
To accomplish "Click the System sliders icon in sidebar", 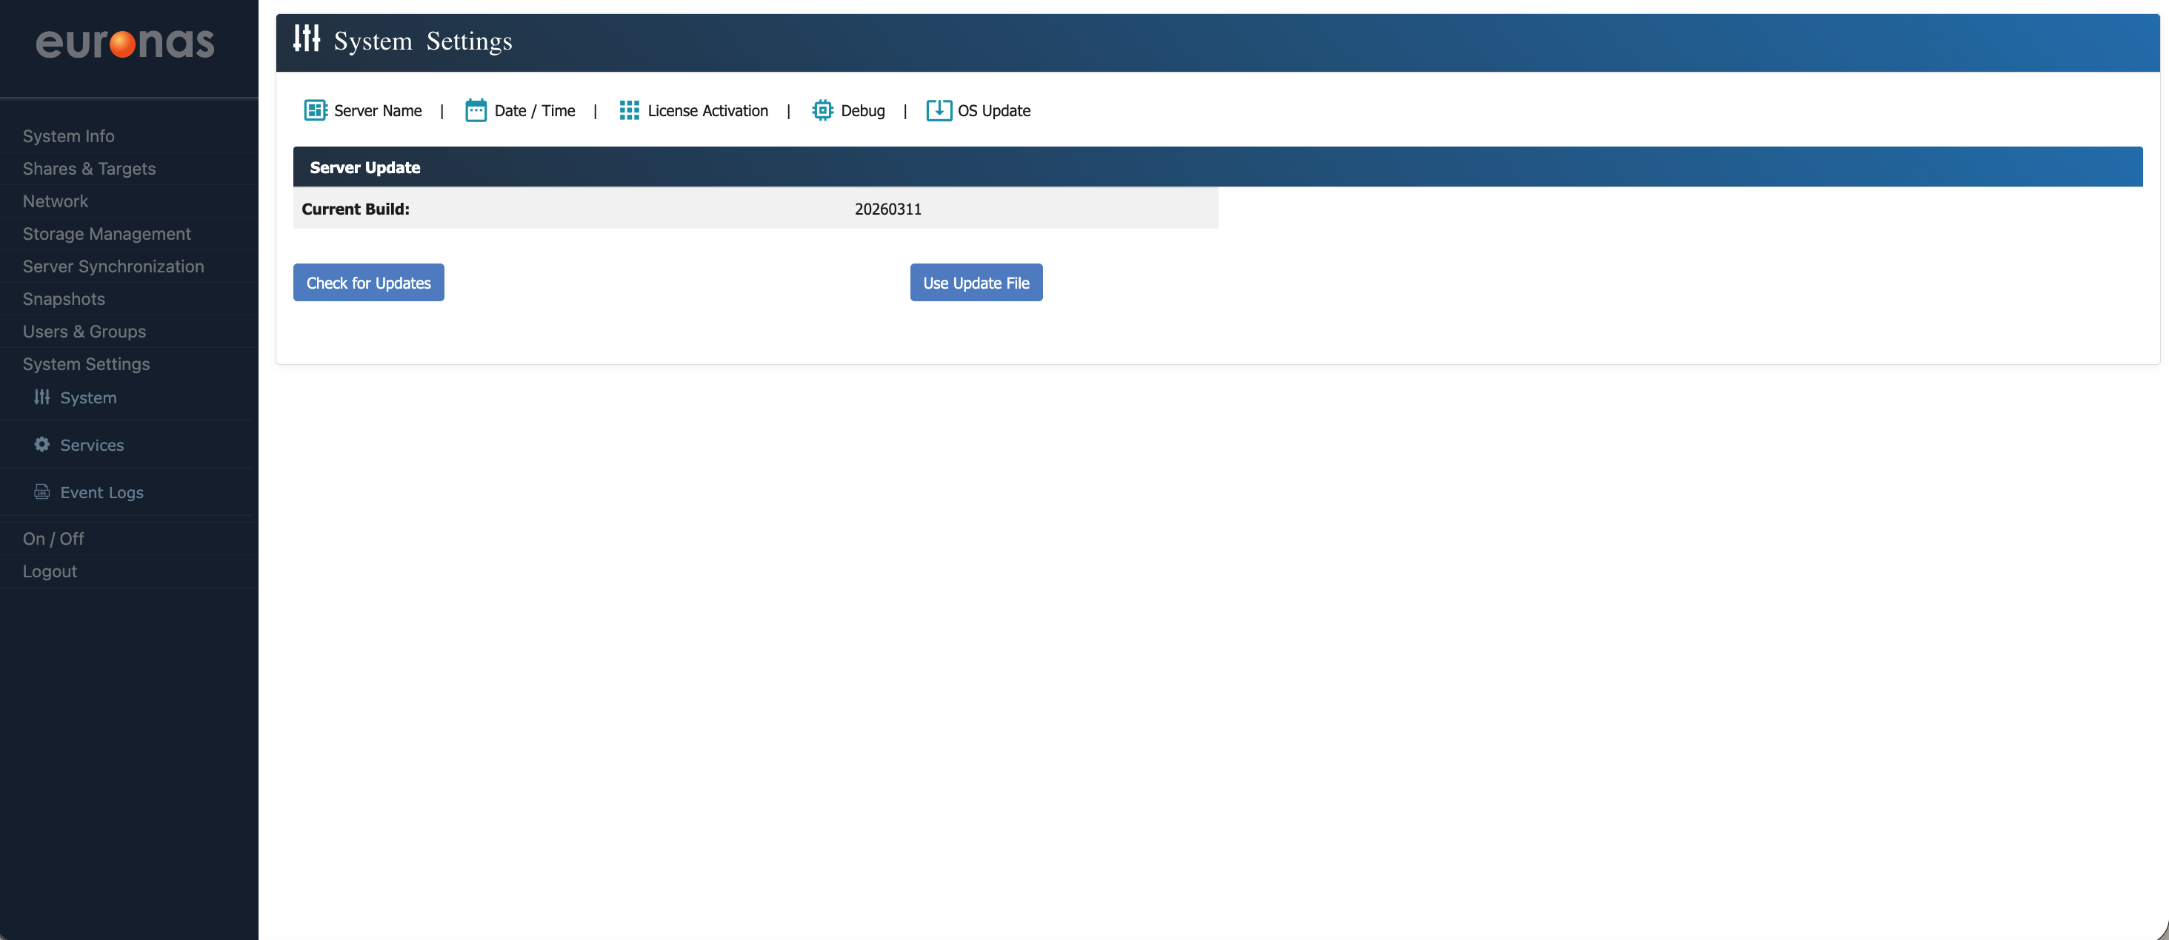I will coord(42,397).
